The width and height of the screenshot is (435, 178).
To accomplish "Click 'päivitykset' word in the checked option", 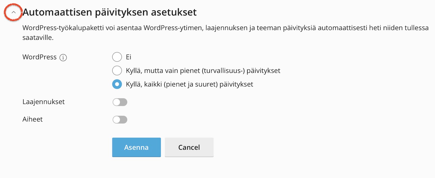I will (x=236, y=84).
